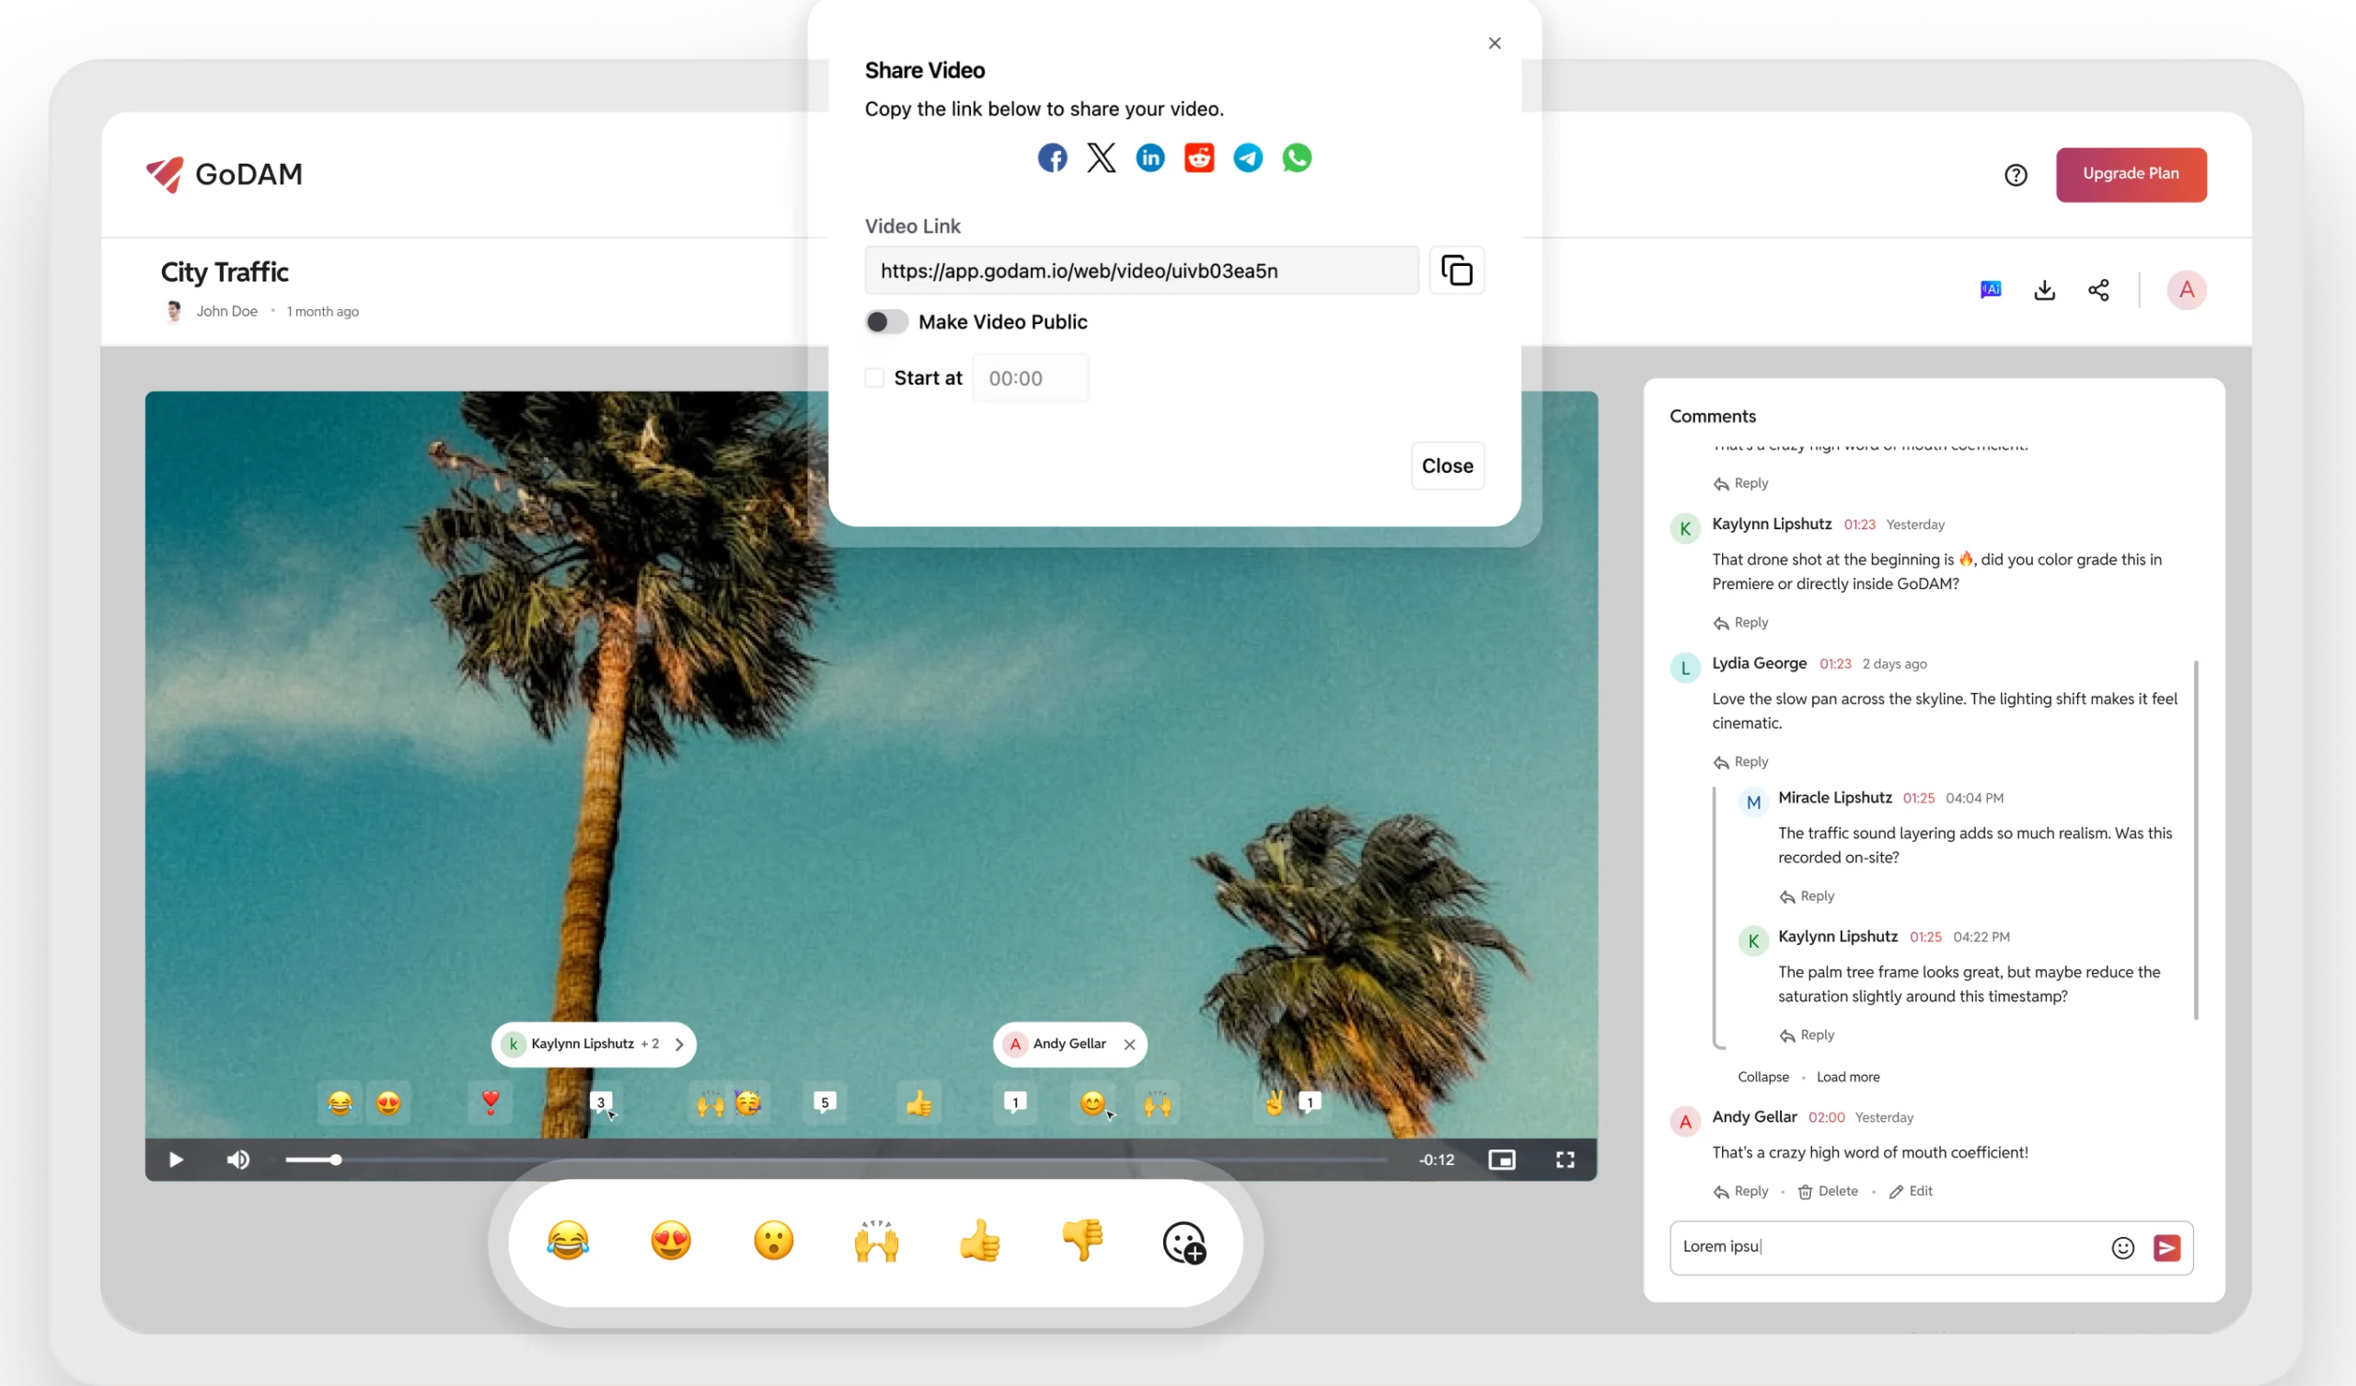Click the video progress slider handle

point(336,1160)
